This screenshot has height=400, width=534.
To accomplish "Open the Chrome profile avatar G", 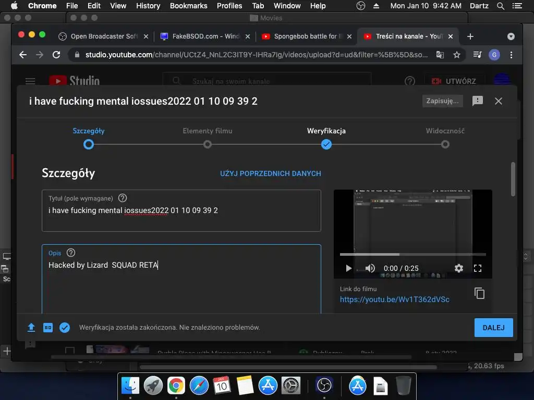I will point(494,55).
